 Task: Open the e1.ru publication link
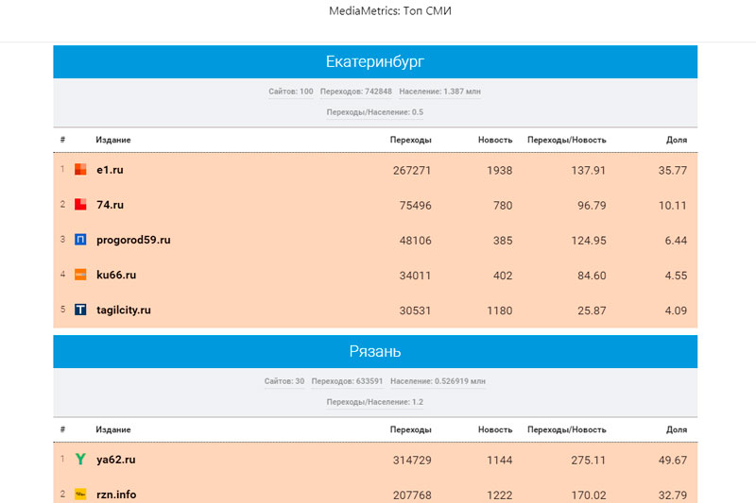click(110, 170)
